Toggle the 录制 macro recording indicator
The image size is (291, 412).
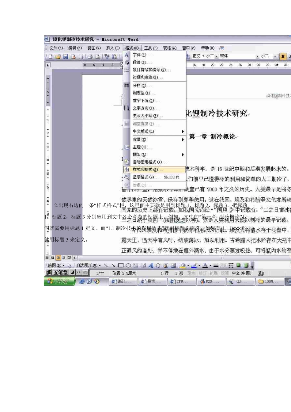click(x=191, y=273)
